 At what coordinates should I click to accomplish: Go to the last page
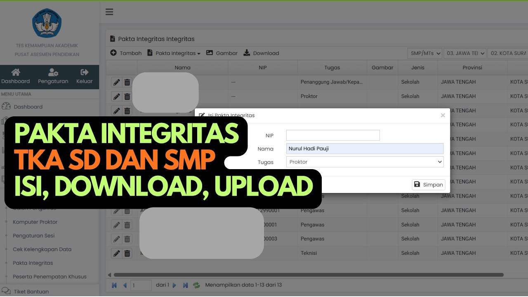pos(186,285)
